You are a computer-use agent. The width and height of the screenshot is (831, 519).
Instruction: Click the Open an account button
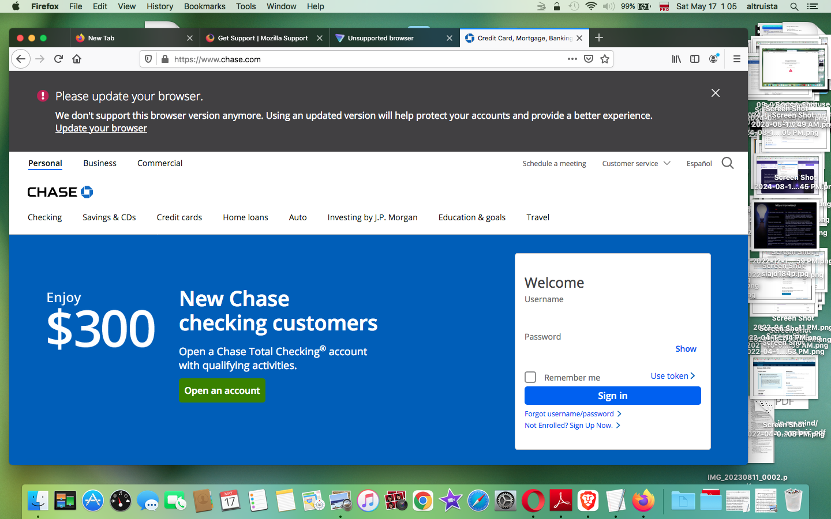[x=222, y=390]
